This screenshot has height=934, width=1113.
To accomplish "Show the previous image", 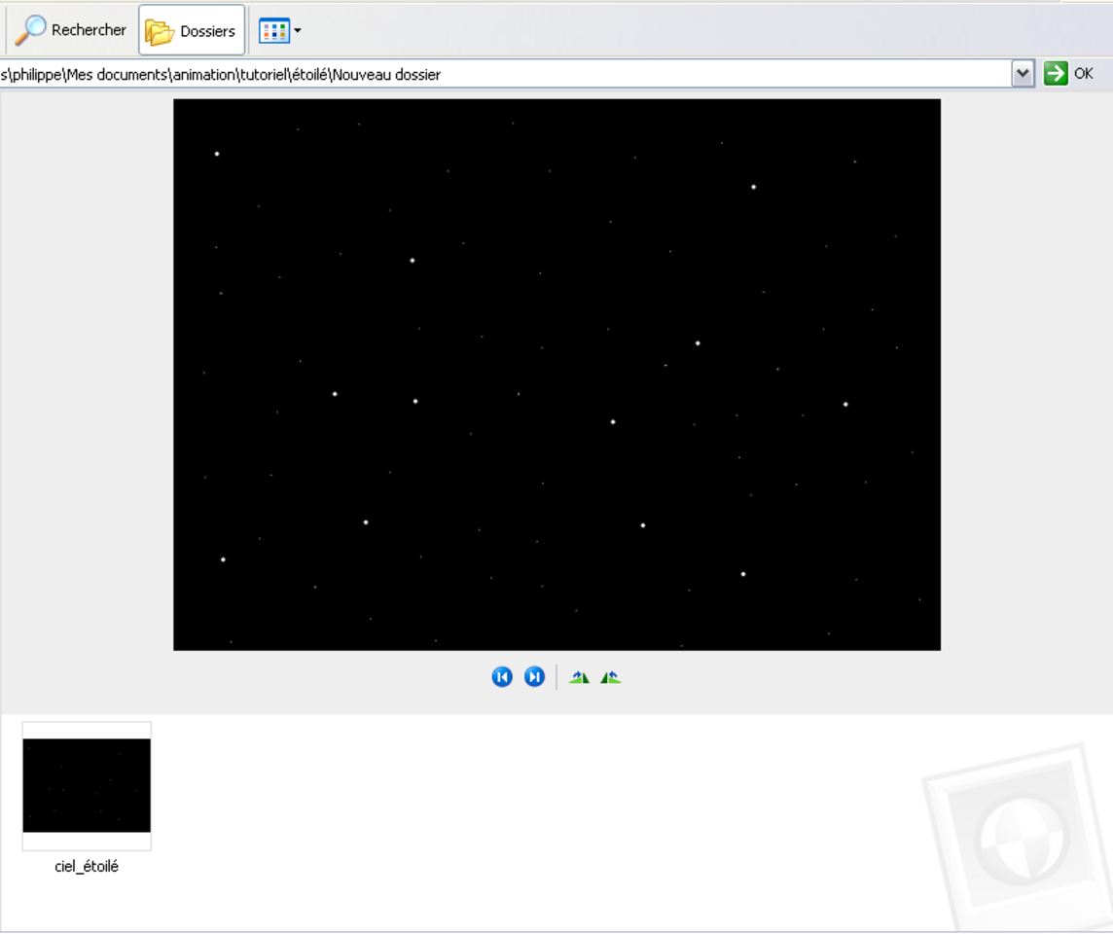I will [x=502, y=677].
